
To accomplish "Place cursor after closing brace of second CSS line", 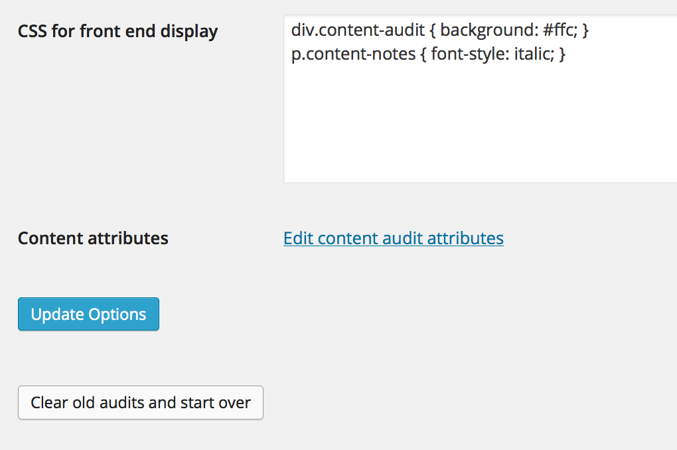I will (566, 54).
